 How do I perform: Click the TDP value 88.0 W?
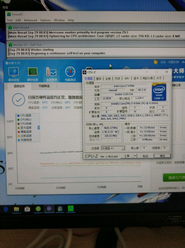142,90
